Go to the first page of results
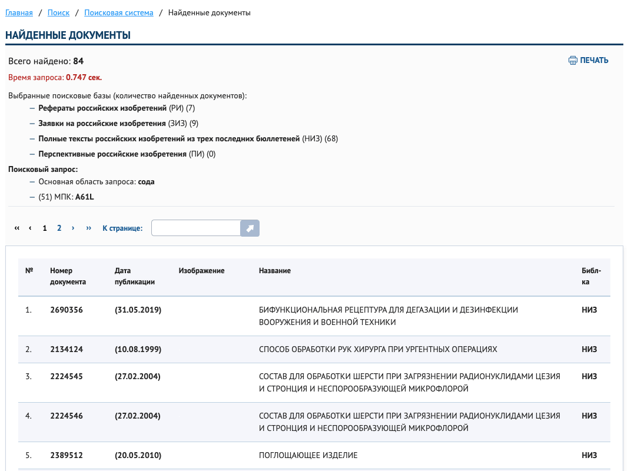Viewport: 631px width, 471px height. point(17,228)
